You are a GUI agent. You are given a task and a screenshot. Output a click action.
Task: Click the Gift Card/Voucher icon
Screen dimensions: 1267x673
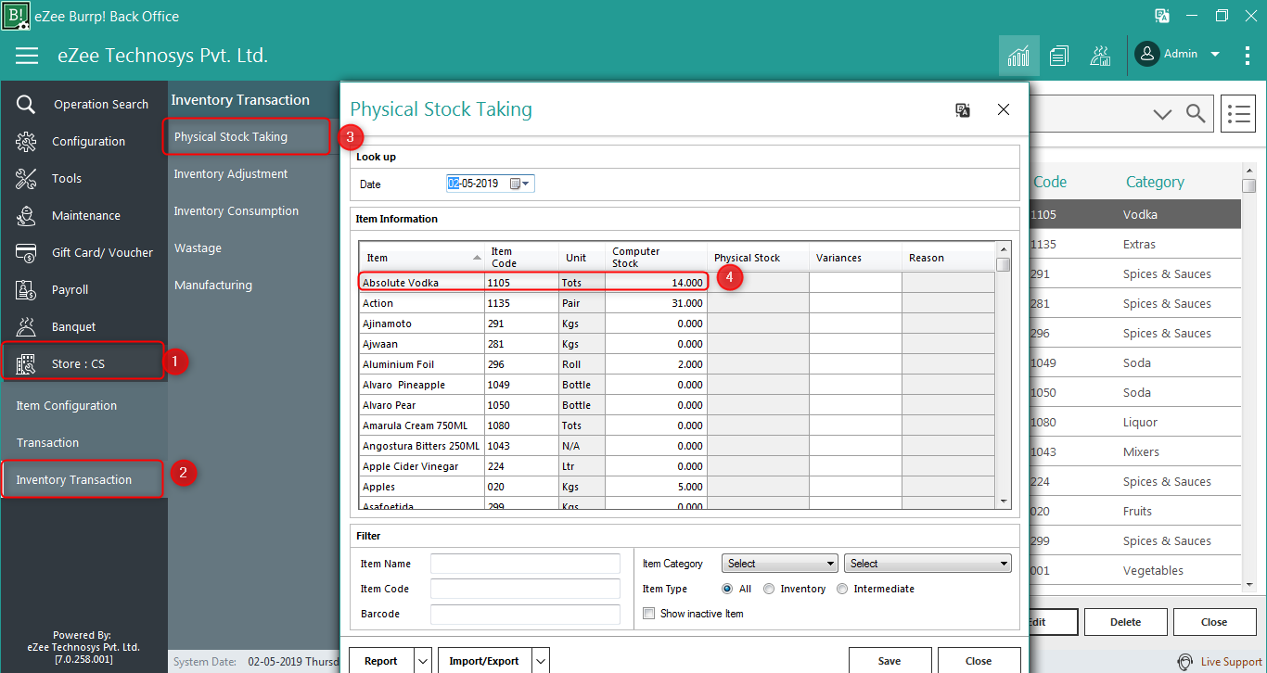[26, 253]
